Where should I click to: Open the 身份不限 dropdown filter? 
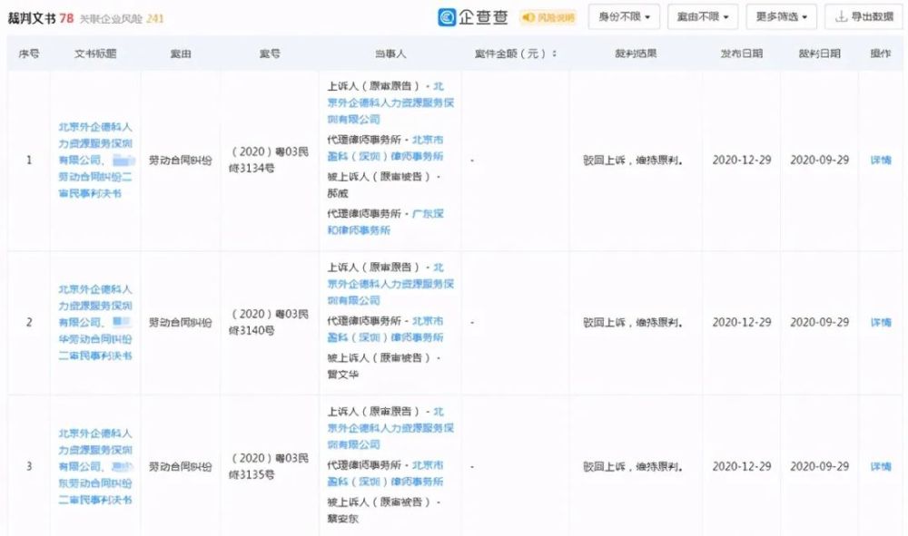(x=625, y=16)
